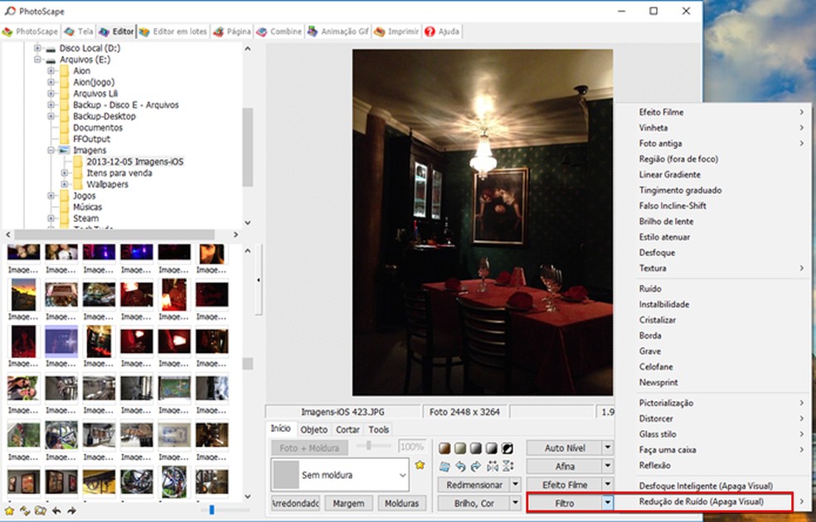
Task: Expand the Wallpapers folder node
Action: pos(65,184)
